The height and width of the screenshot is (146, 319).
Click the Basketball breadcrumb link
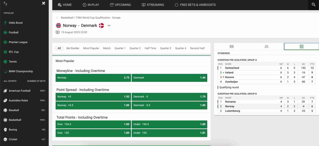(x=67, y=18)
